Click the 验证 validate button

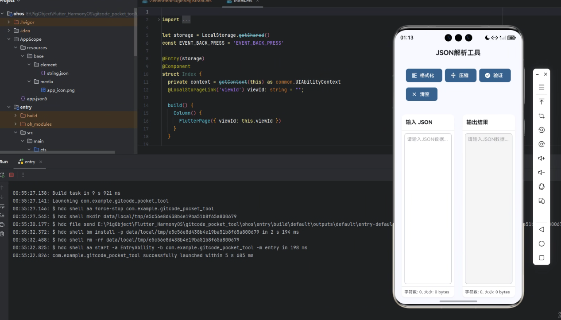coord(495,76)
